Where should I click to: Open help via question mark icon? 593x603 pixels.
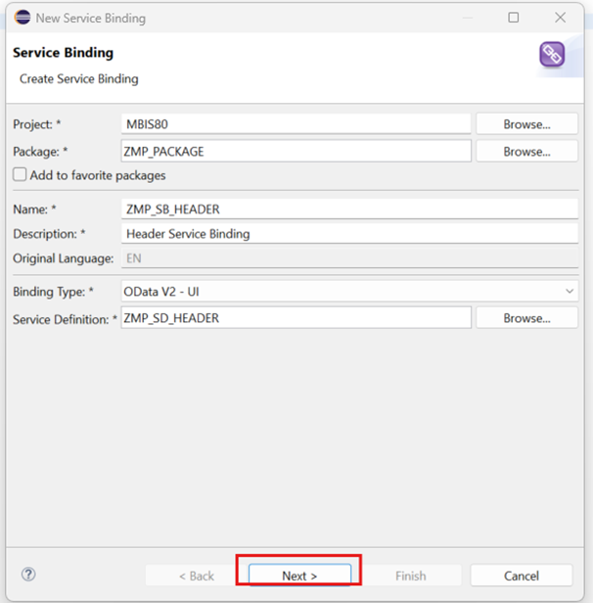click(28, 575)
